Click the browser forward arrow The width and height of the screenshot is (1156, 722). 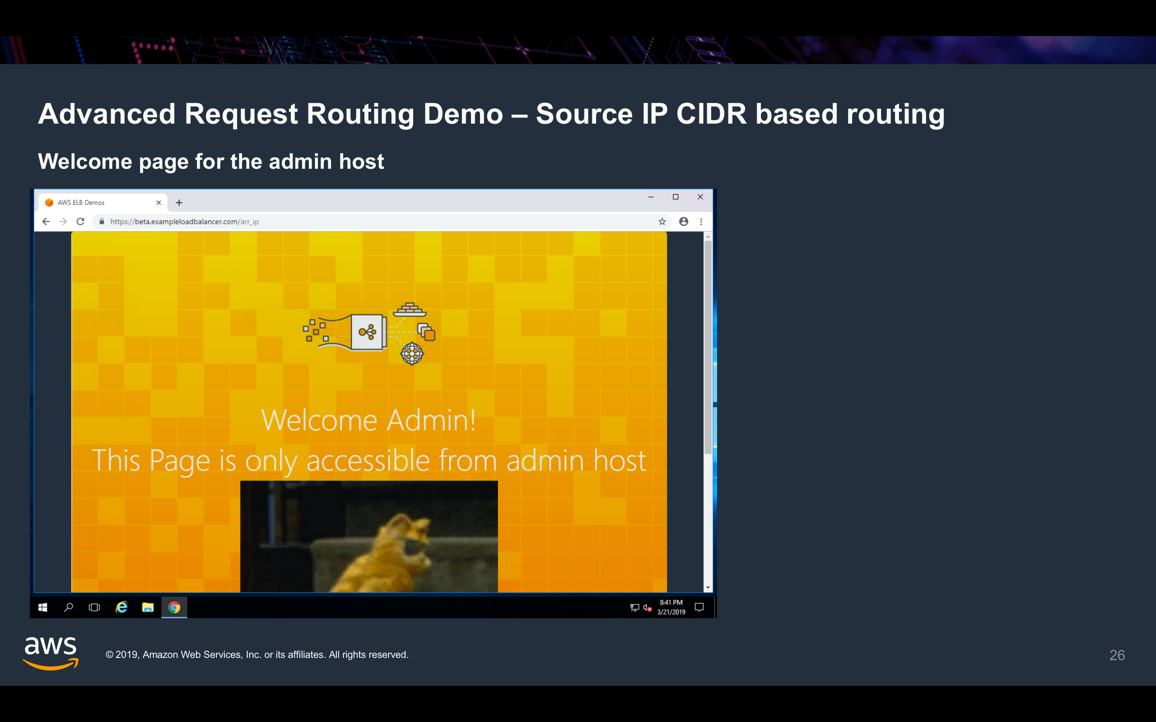tap(63, 222)
